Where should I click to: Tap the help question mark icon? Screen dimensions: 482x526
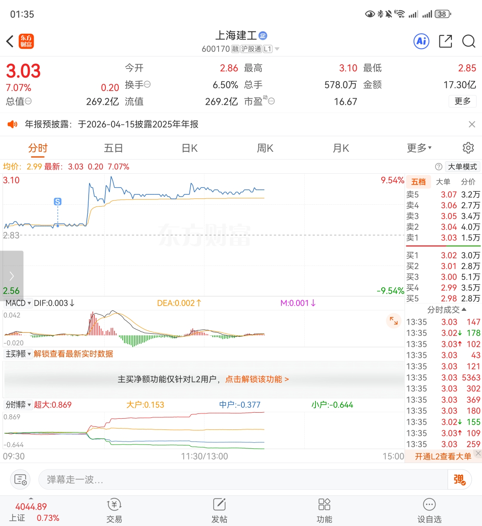coord(439,166)
